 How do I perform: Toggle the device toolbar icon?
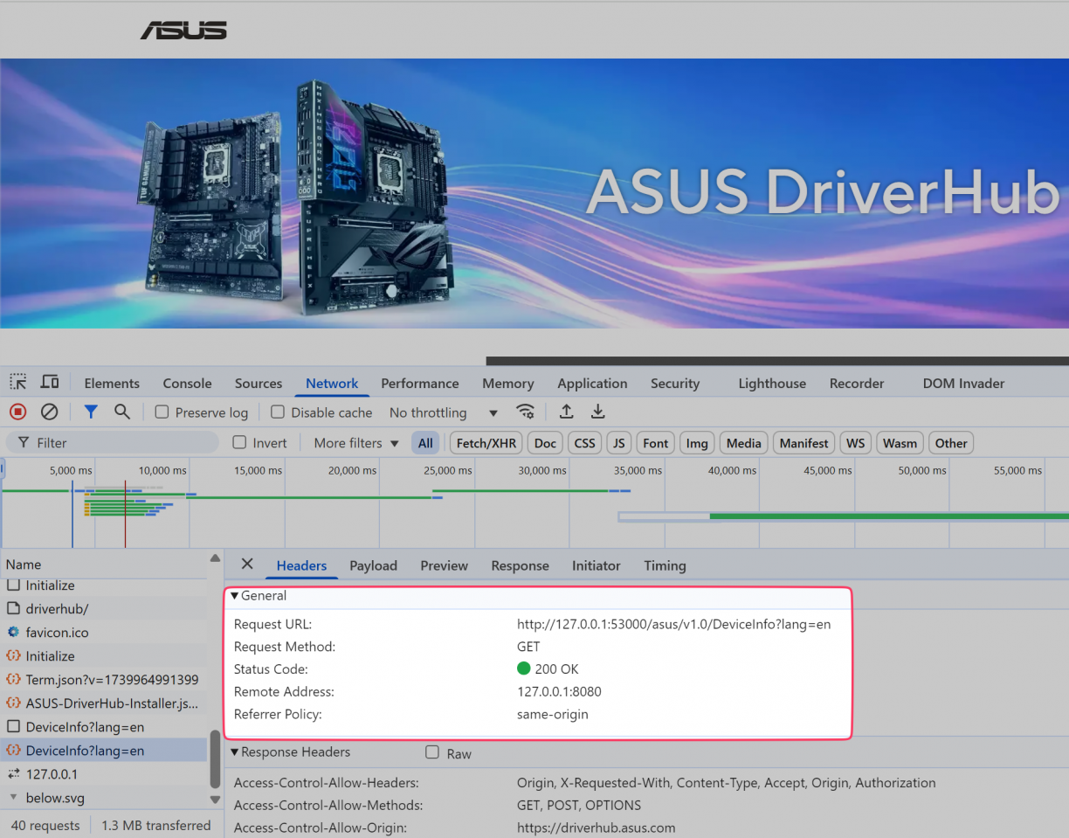[50, 383]
